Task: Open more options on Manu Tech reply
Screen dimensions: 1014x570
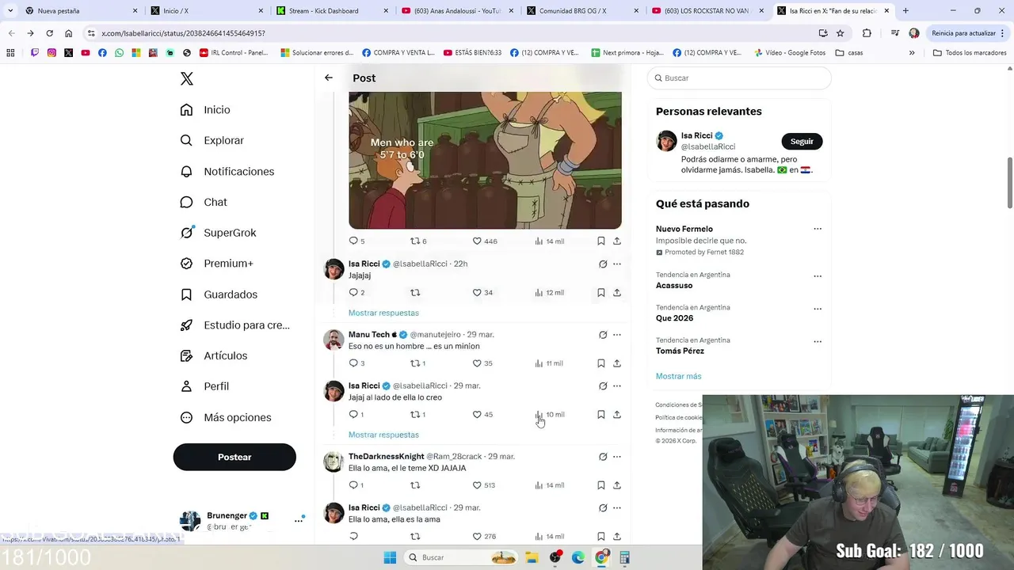Action: pyautogui.click(x=617, y=335)
